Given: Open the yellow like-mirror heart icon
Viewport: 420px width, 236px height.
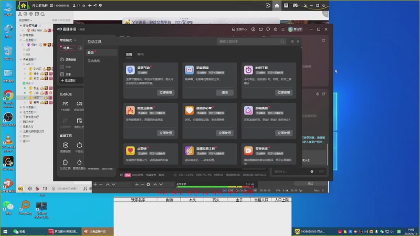Looking at the screenshot, I should click(x=130, y=151).
